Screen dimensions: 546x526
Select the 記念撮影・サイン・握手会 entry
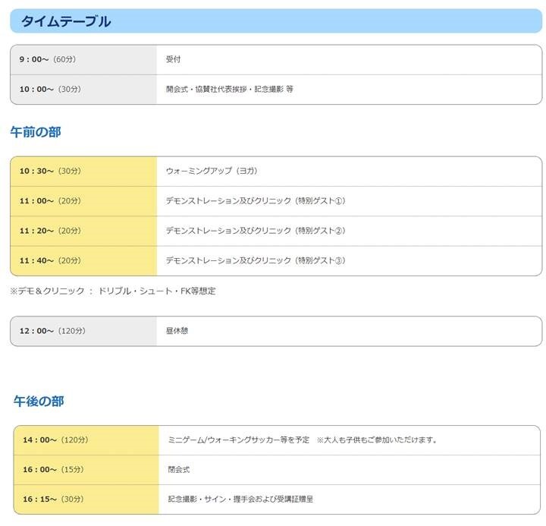click(240, 499)
